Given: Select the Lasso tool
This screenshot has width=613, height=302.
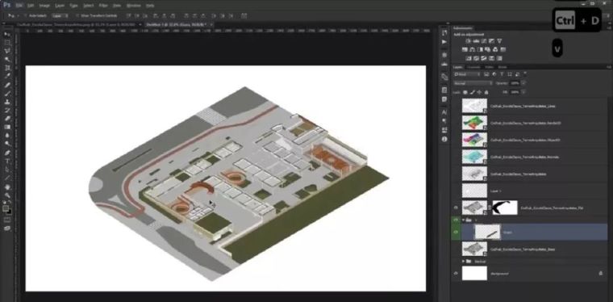Looking at the screenshot, I should [x=7, y=51].
